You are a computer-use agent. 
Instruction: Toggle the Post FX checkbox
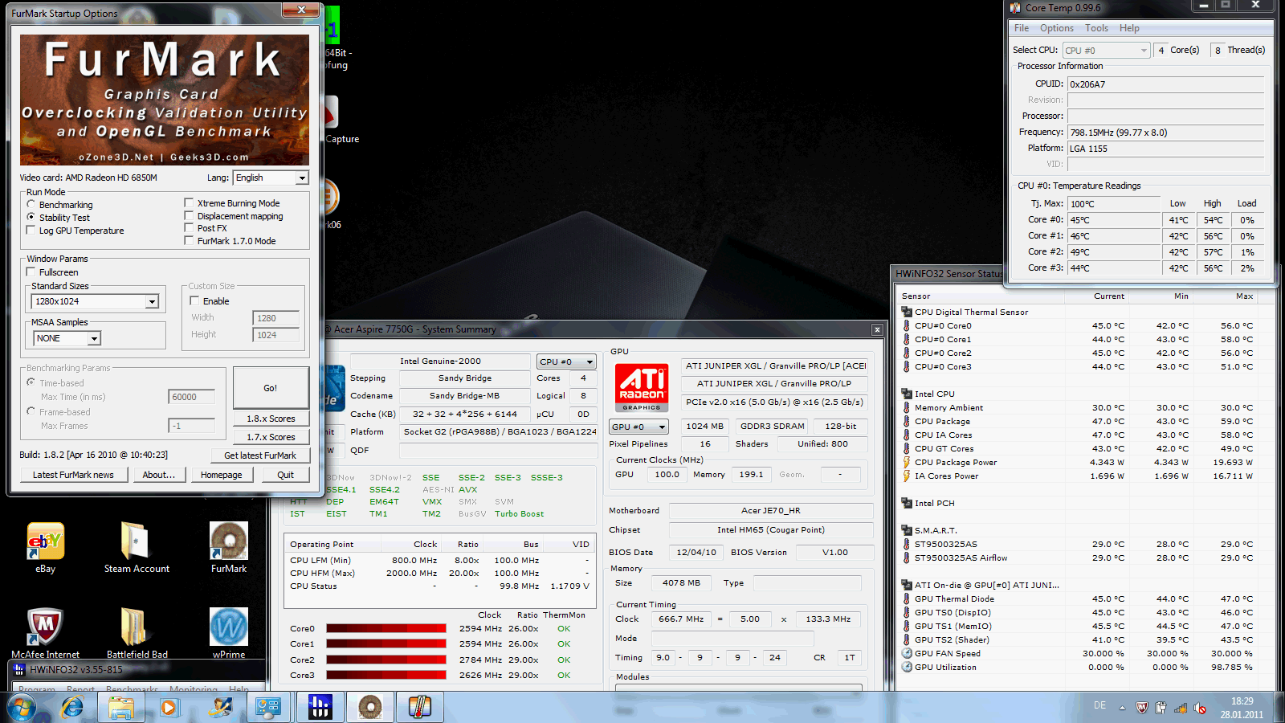coord(189,227)
